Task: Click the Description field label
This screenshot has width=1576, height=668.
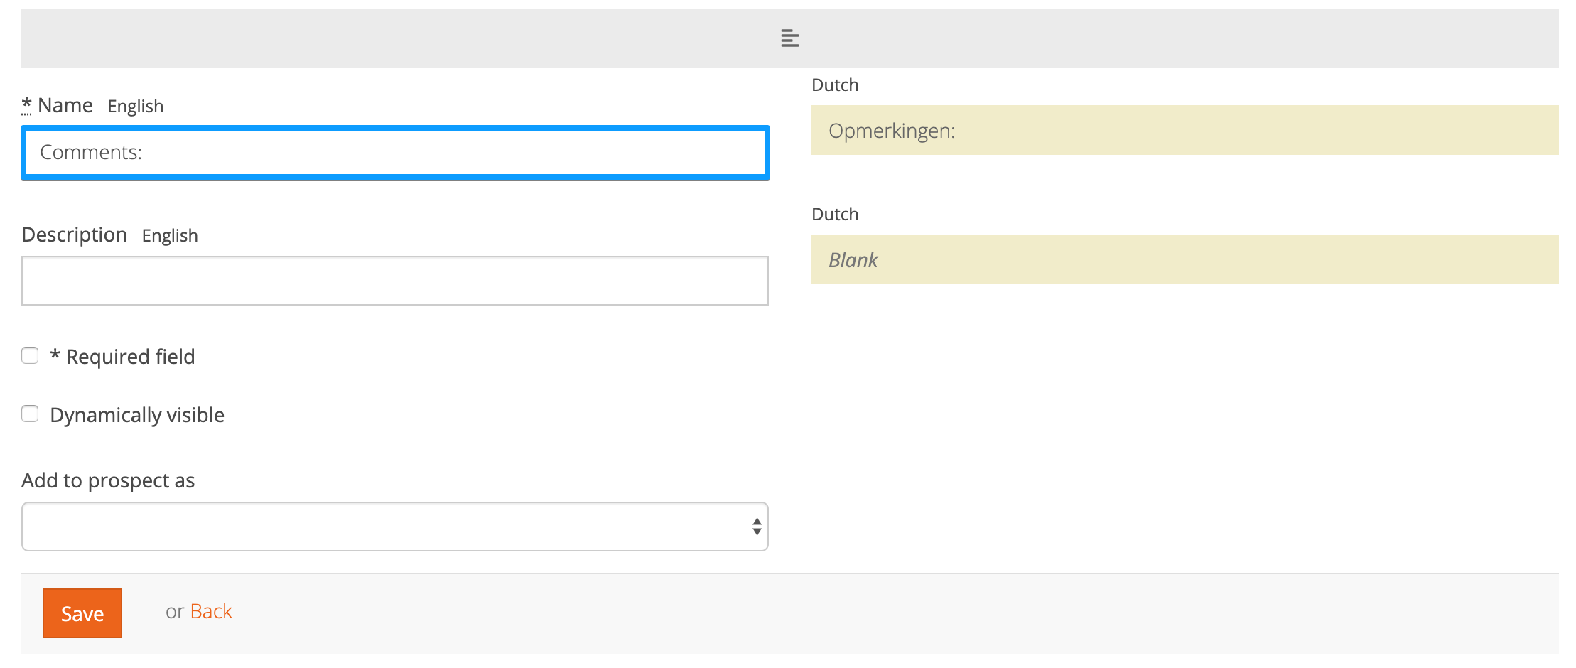Action: pyautogui.click(x=75, y=235)
